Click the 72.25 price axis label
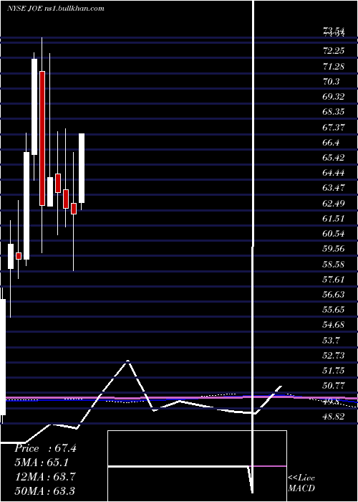358x502 pixels. pos(334,51)
